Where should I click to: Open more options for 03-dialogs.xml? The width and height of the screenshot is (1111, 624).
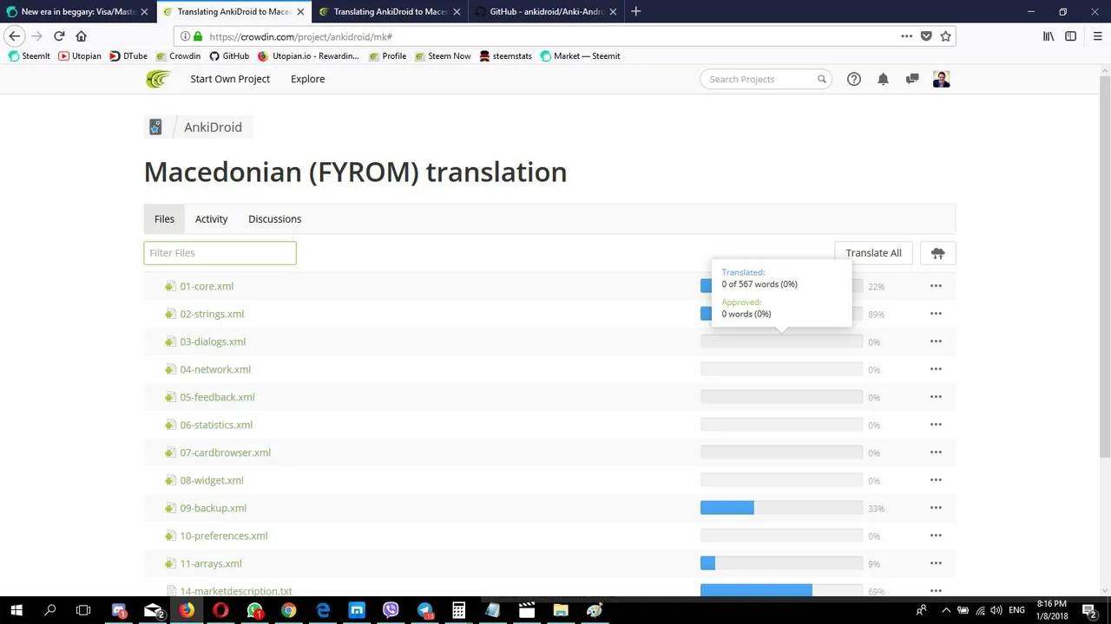pyautogui.click(x=936, y=341)
